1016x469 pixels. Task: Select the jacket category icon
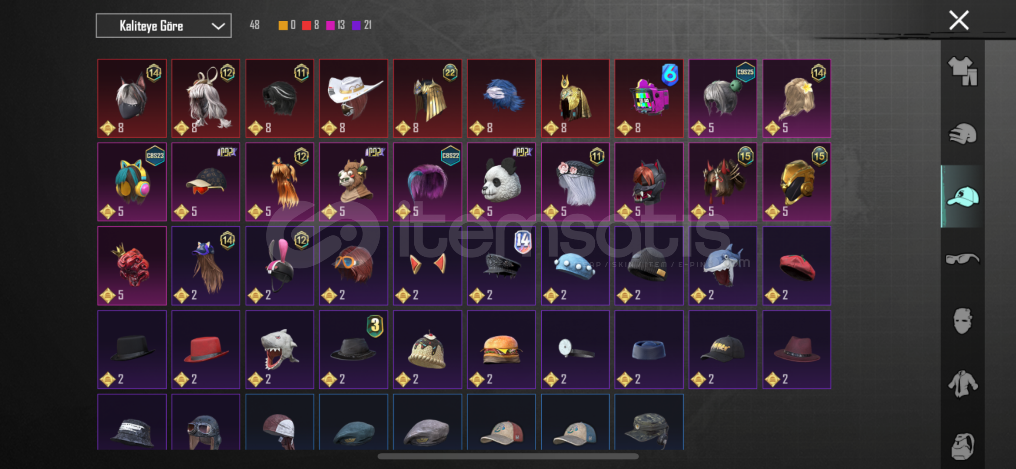coord(963,383)
